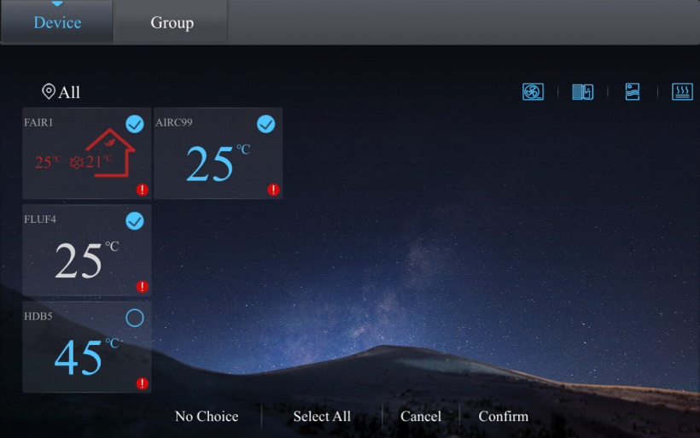Click the red house icon on FAIR1

[x=110, y=153]
